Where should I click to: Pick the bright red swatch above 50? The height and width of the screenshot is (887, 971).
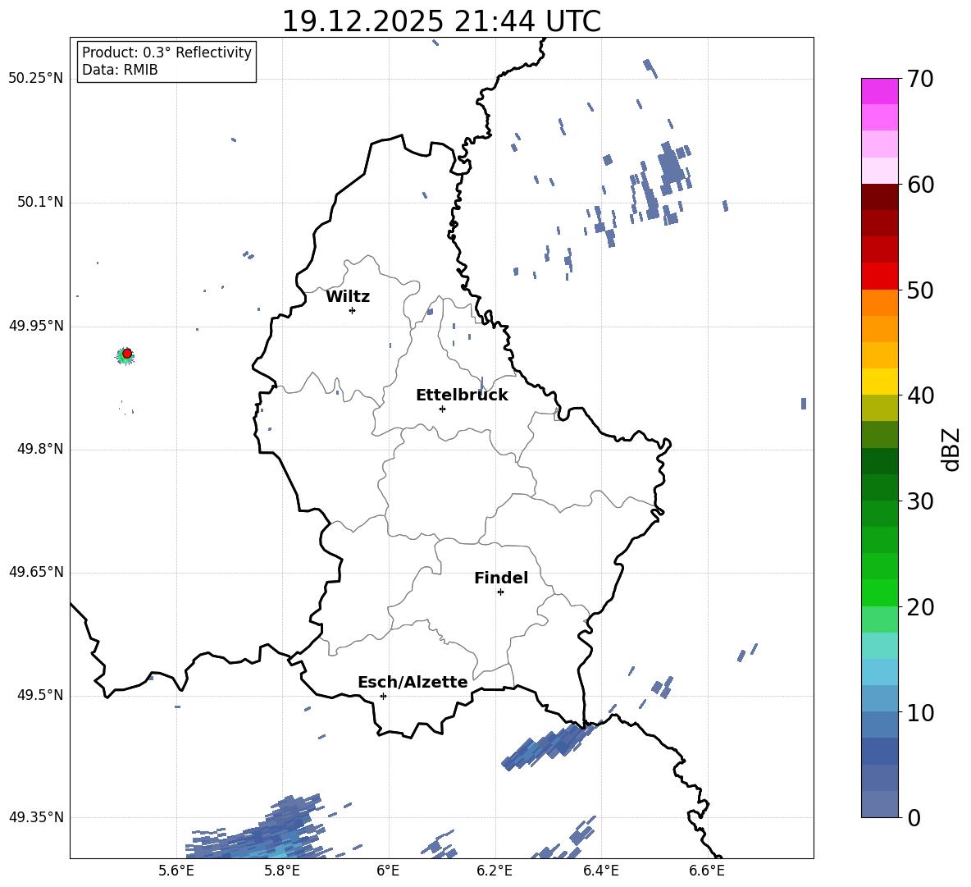(880, 276)
